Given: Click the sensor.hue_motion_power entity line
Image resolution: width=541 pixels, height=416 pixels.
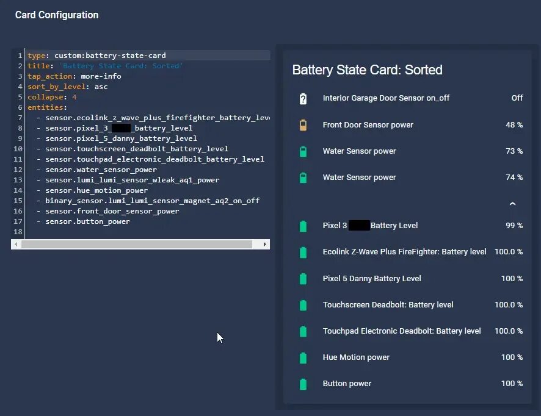Looking at the screenshot, I should (96, 190).
